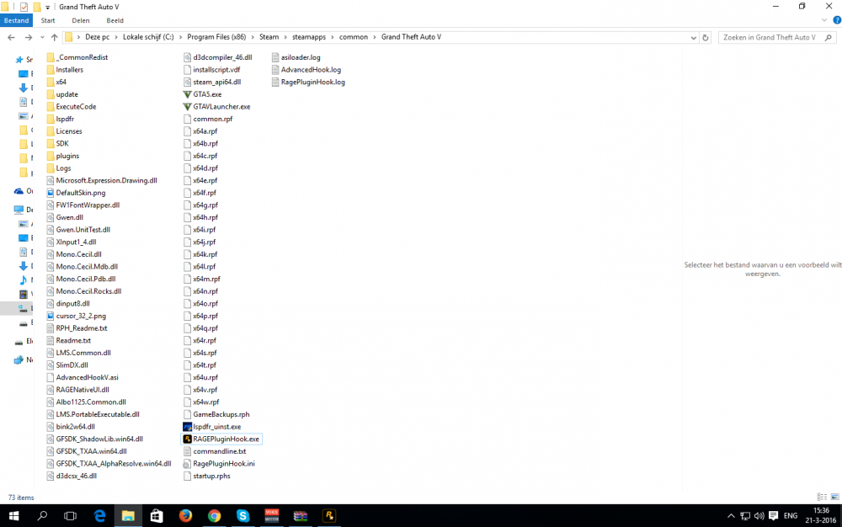
Task: Click the search magnifier icon
Action: click(829, 38)
